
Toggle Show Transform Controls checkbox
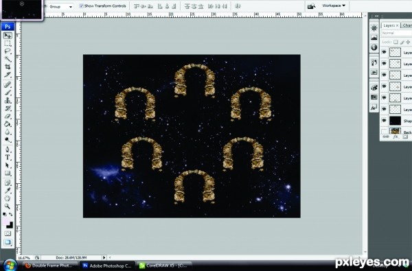tap(82, 5)
